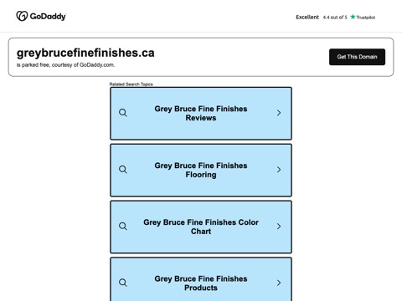Expand the Flooring topic chevron arrow

pos(279,170)
